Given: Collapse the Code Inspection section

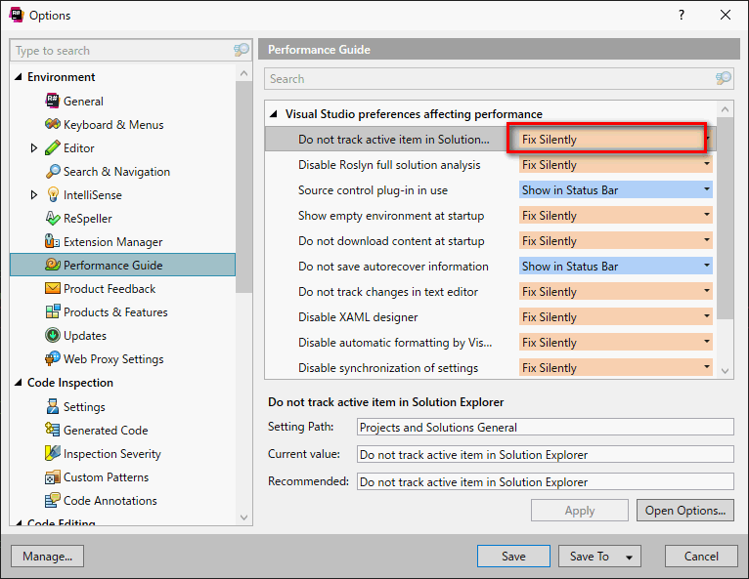Looking at the screenshot, I should [19, 383].
